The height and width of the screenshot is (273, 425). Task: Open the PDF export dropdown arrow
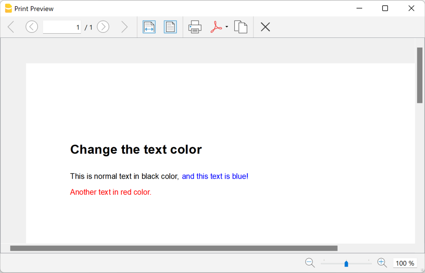coord(226,27)
